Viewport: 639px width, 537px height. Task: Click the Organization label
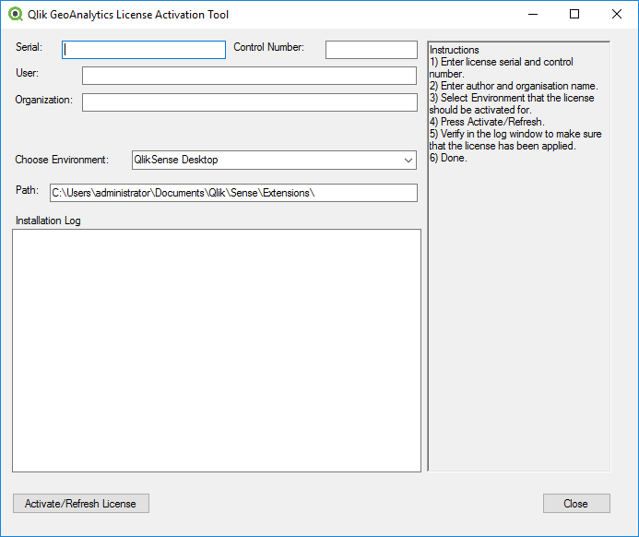[43, 100]
